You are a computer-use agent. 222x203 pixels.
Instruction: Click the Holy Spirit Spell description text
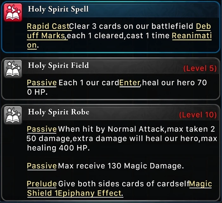tap(119, 36)
